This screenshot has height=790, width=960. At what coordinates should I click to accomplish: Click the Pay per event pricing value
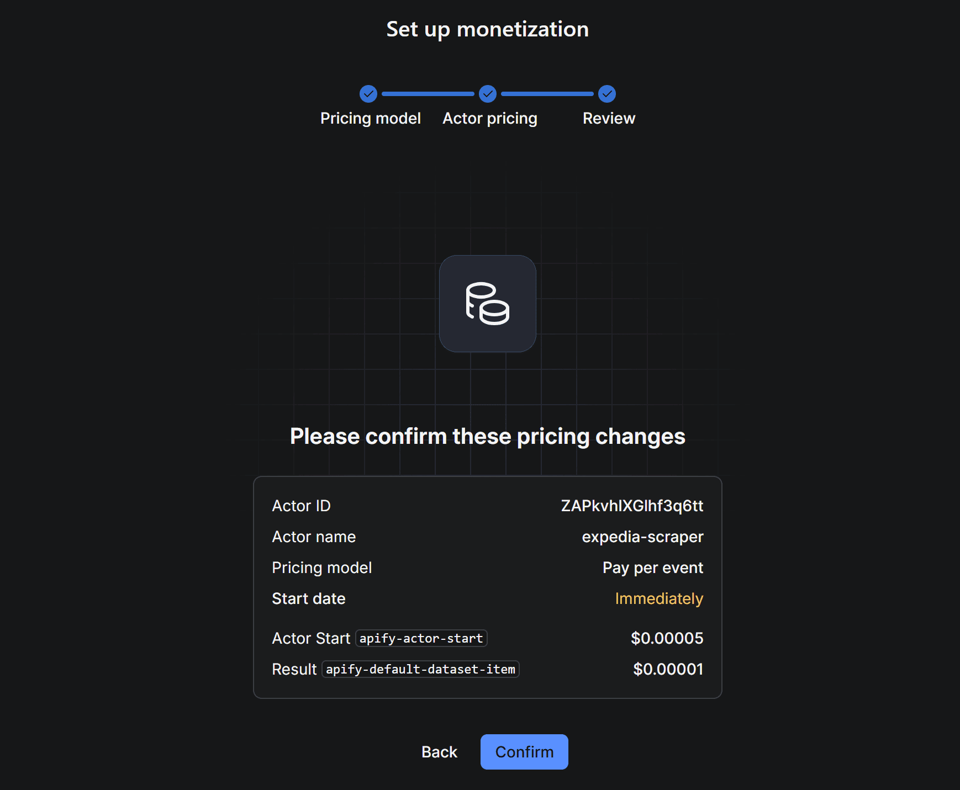[652, 568]
